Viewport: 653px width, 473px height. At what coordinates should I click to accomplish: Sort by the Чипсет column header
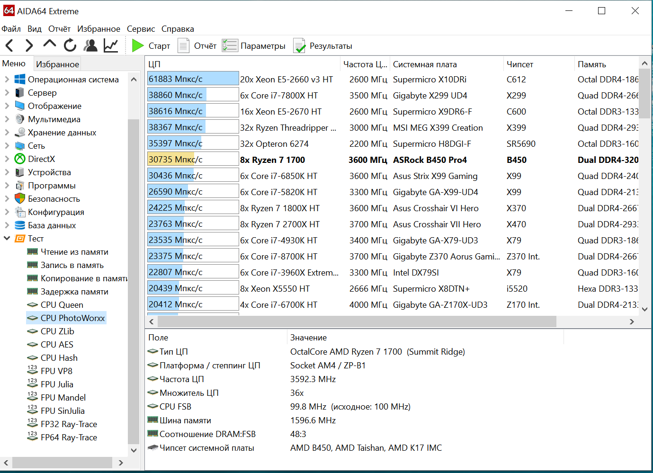[x=539, y=64]
